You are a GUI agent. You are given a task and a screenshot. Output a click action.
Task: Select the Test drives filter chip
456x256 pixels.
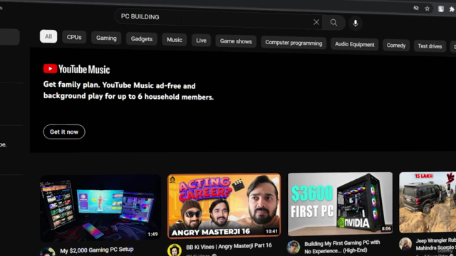pyautogui.click(x=430, y=46)
